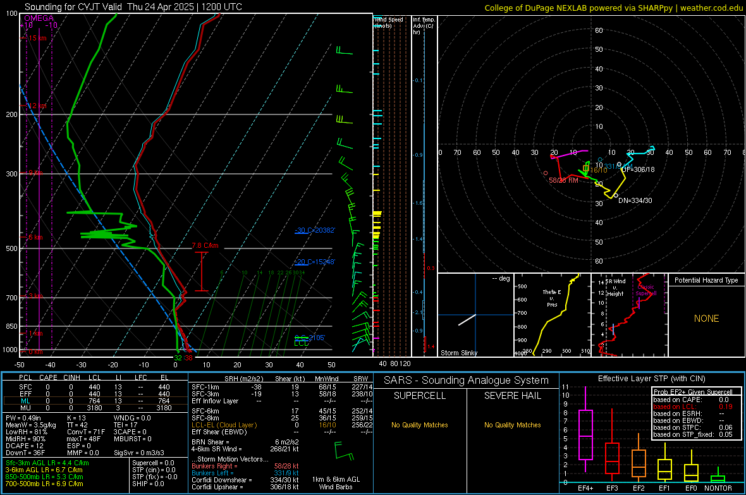Click the Supercell = 0.0 index

tap(153, 463)
